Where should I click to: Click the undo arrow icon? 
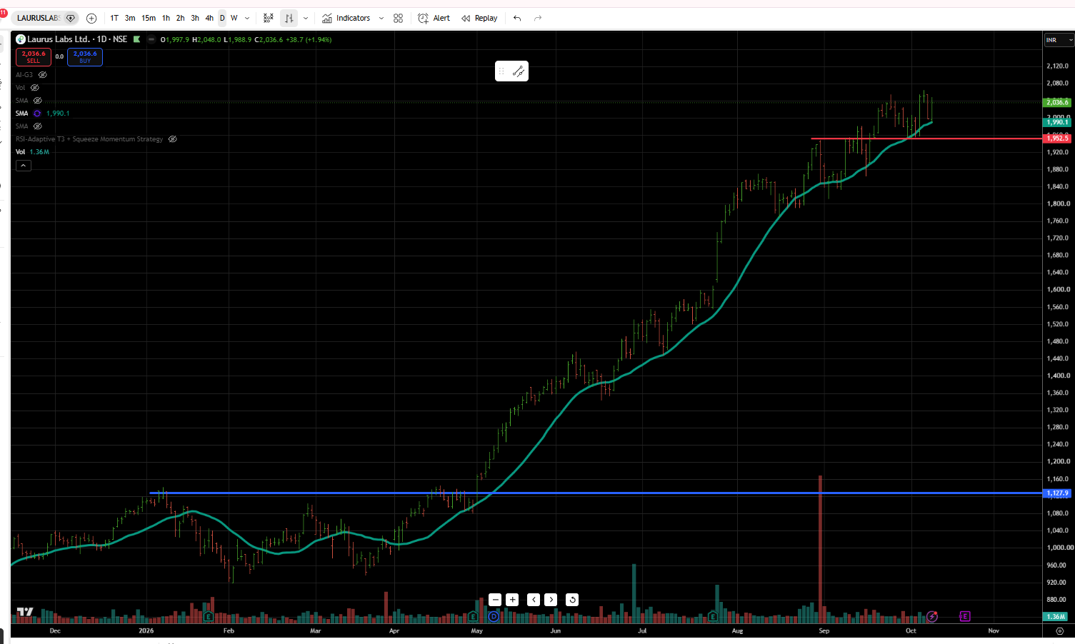click(517, 18)
